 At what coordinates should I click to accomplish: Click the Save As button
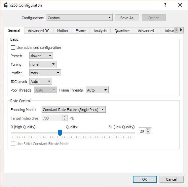point(127,18)
